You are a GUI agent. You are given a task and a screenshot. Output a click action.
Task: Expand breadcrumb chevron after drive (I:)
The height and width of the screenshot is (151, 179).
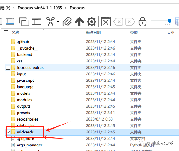(14, 8)
